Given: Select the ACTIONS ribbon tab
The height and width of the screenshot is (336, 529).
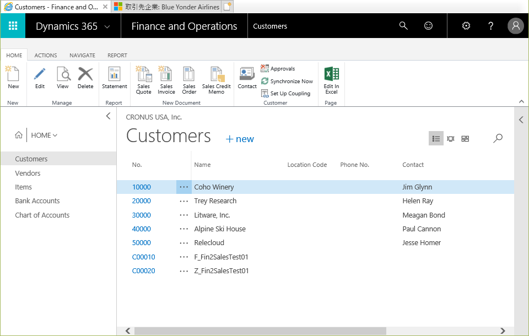Looking at the screenshot, I should pos(46,55).
